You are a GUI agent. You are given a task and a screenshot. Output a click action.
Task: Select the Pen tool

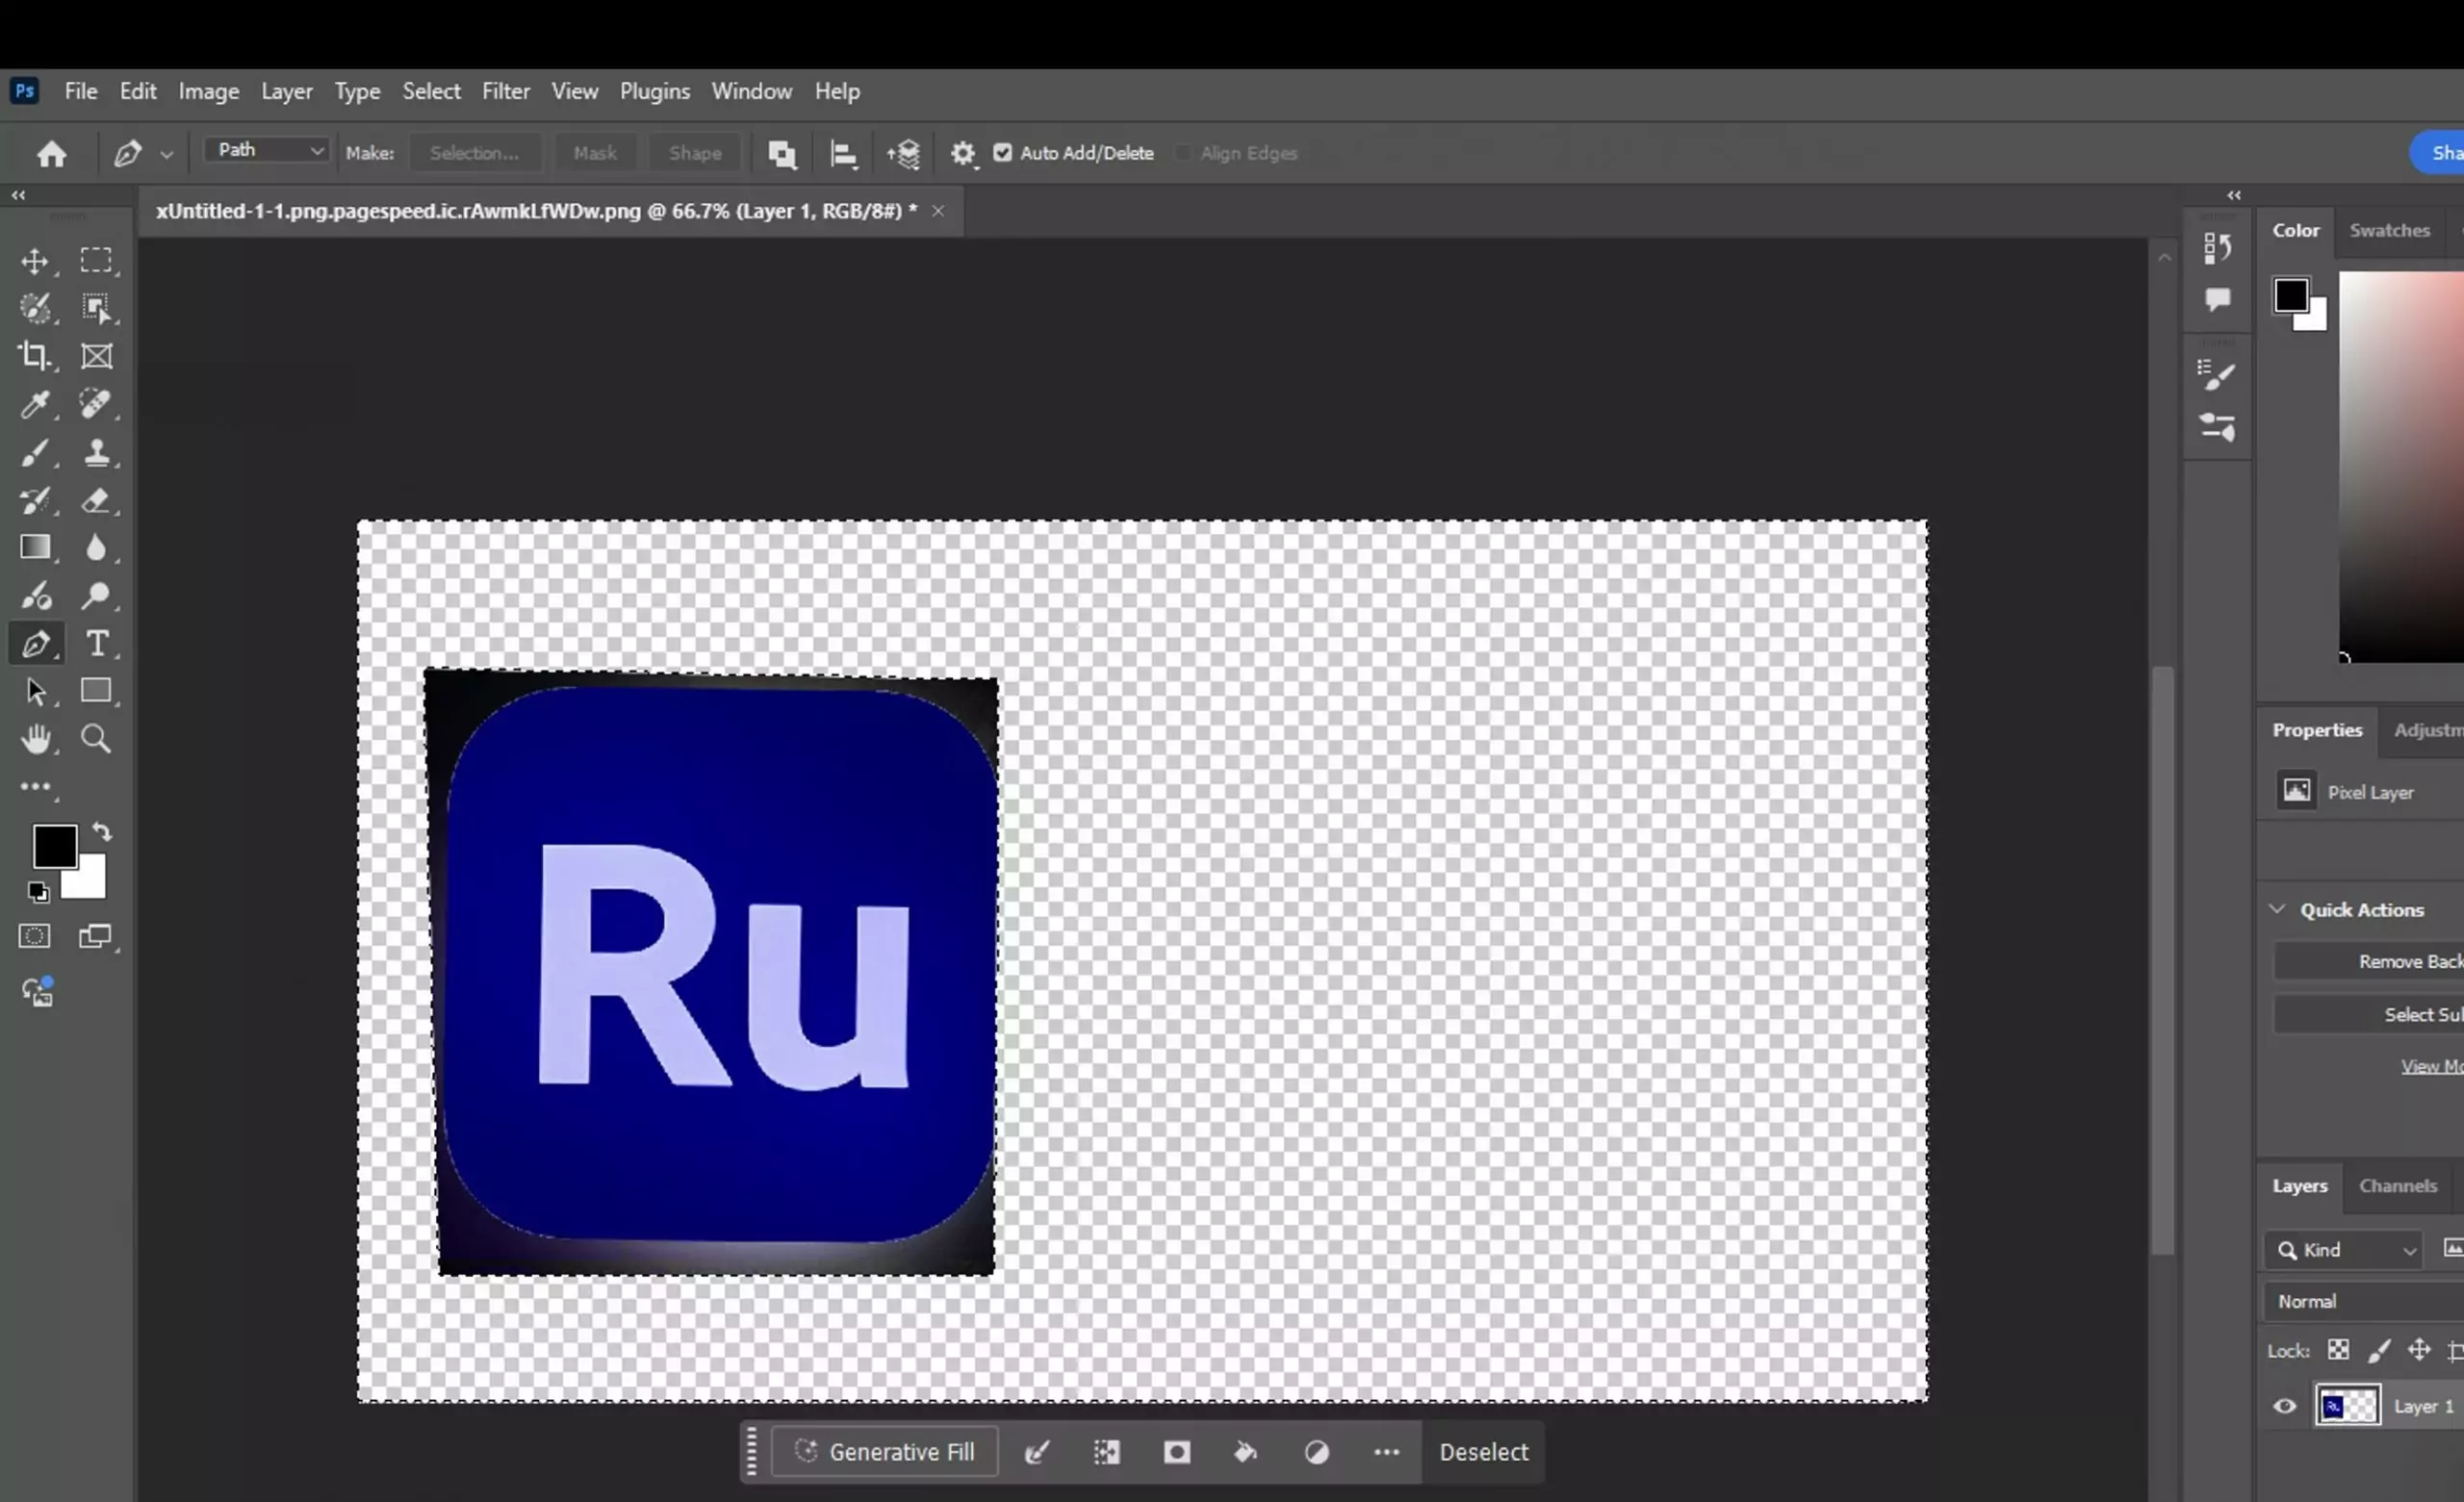[37, 644]
